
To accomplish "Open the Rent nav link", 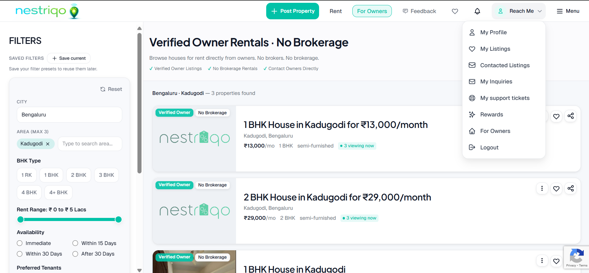I will click(336, 11).
